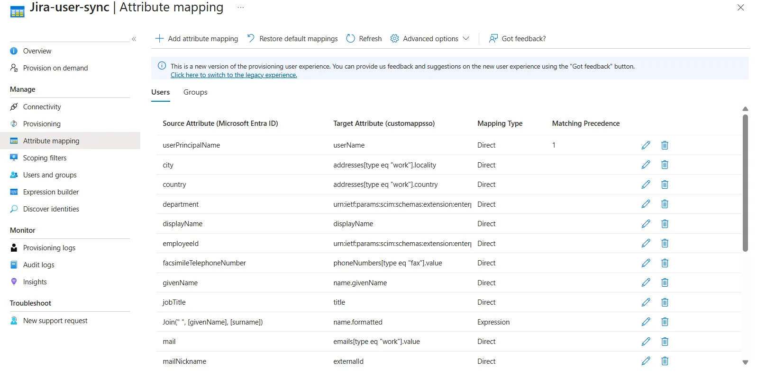Delete the givenName attribute mapping
The width and height of the screenshot is (757, 378).
(x=665, y=282)
